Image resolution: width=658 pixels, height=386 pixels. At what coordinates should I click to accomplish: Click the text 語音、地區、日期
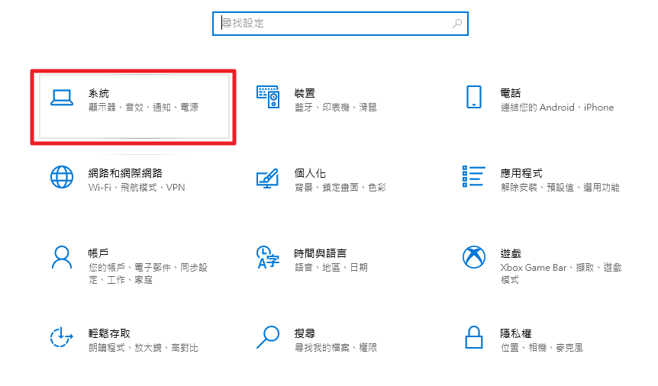point(331,268)
